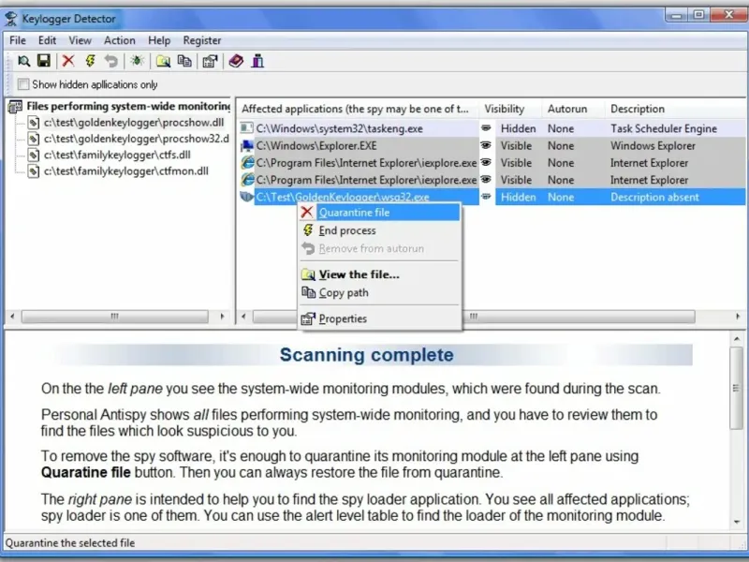Start a scan with the magnifier toolbar icon

coord(23,61)
